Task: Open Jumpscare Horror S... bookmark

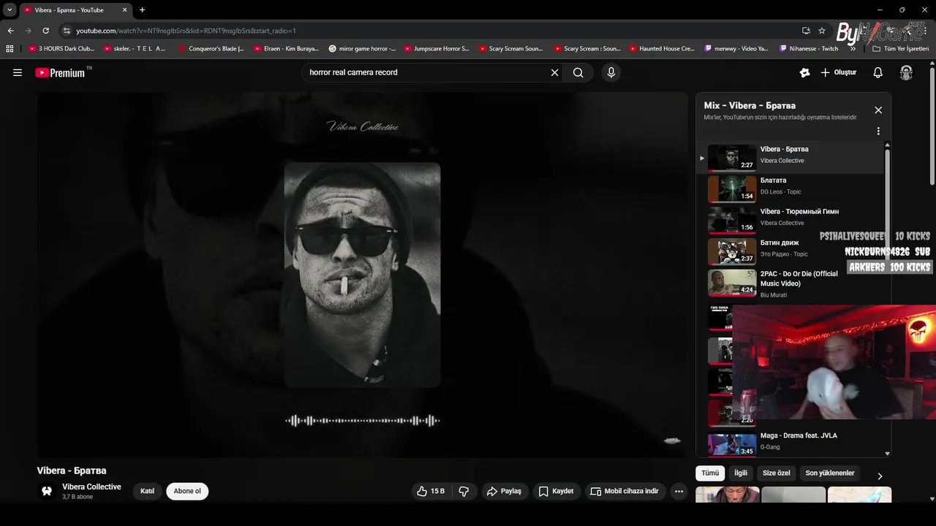Action: pos(437,49)
